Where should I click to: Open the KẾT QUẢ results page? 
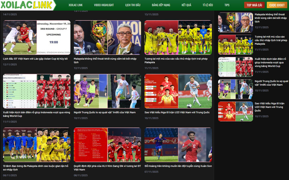coord(186,5)
